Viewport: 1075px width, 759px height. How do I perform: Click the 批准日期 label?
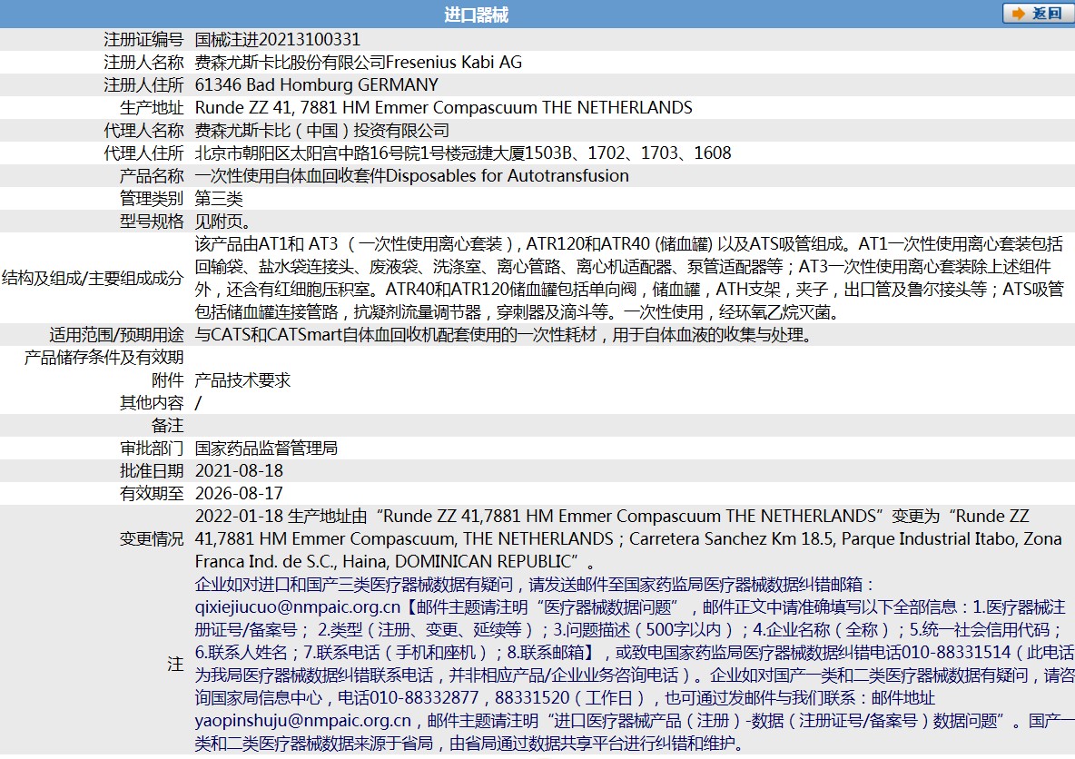152,470
